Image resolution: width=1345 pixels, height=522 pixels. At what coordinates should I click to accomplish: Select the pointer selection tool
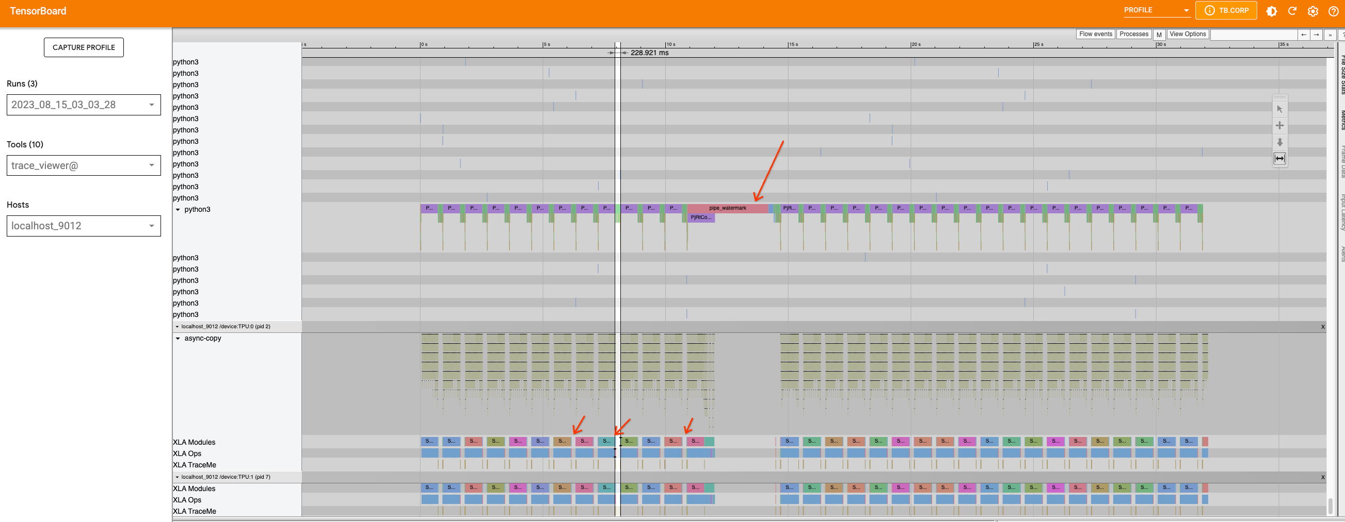pos(1279,109)
